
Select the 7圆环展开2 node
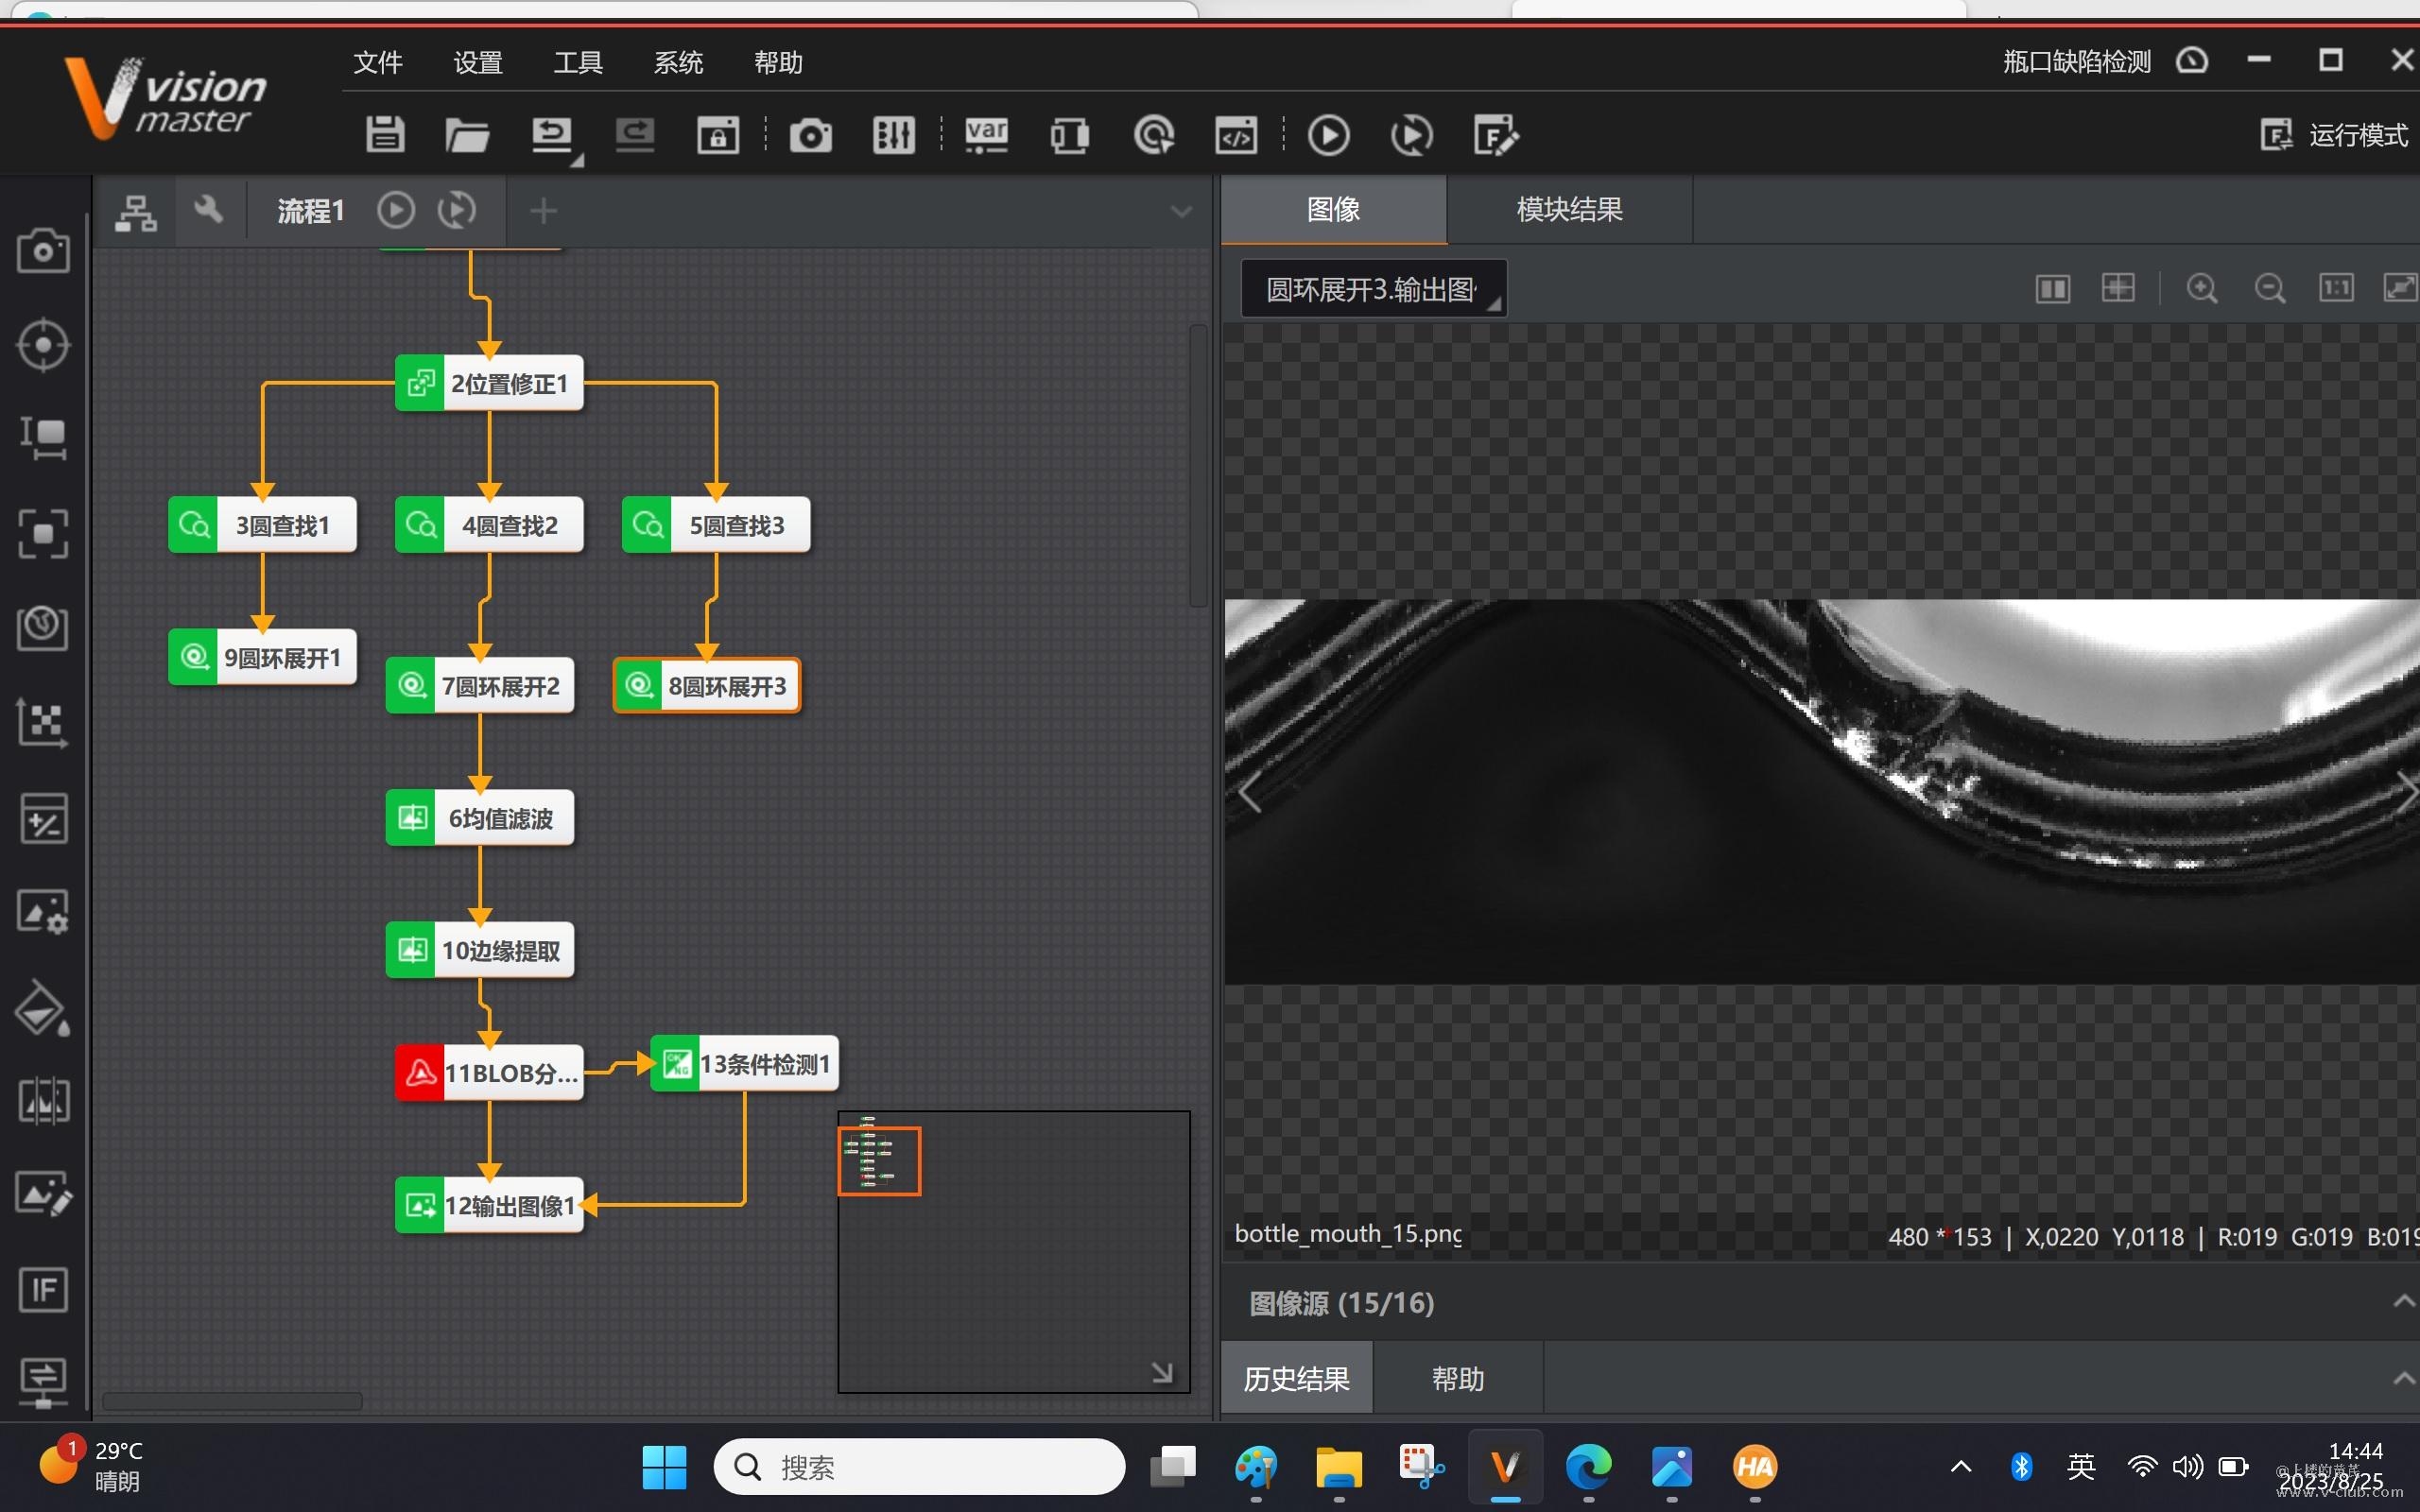(x=480, y=686)
